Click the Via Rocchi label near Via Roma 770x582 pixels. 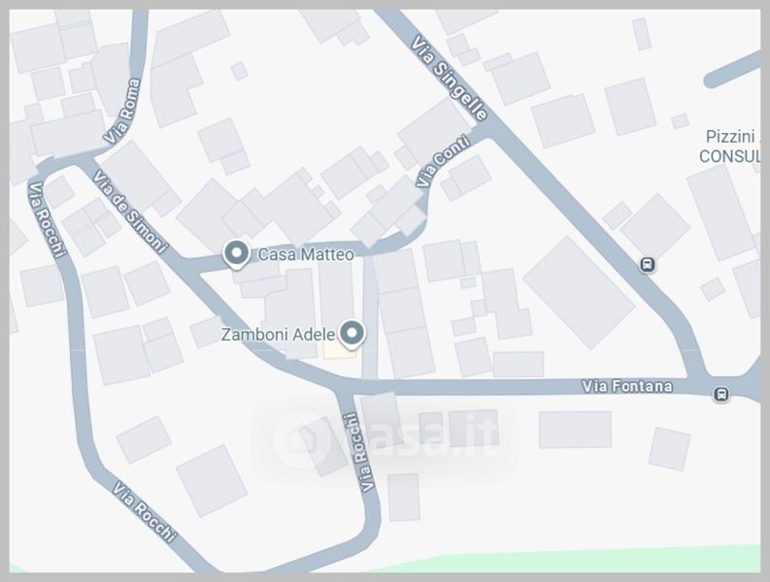click(47, 220)
